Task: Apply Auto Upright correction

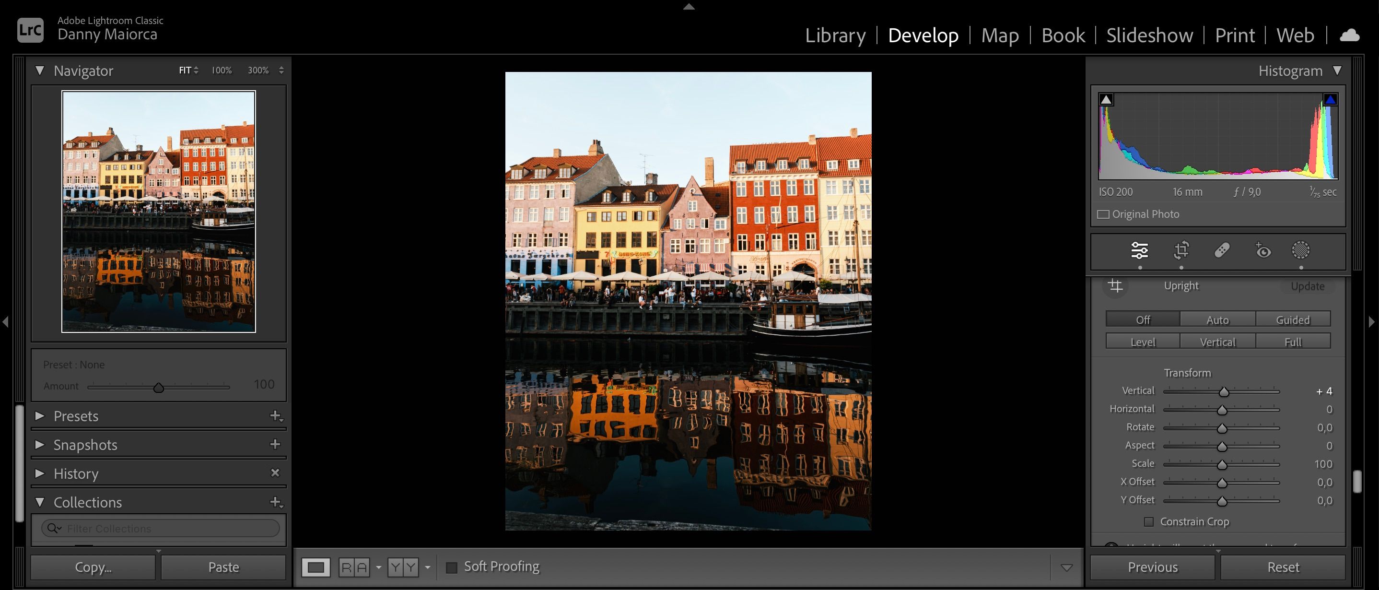Action: pos(1217,319)
